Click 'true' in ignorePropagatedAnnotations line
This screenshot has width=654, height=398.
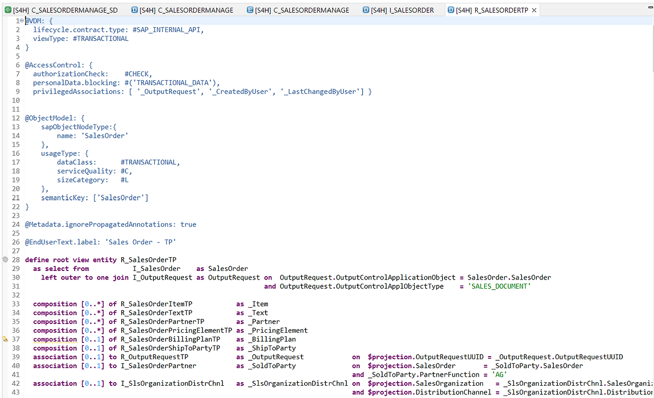click(189, 225)
